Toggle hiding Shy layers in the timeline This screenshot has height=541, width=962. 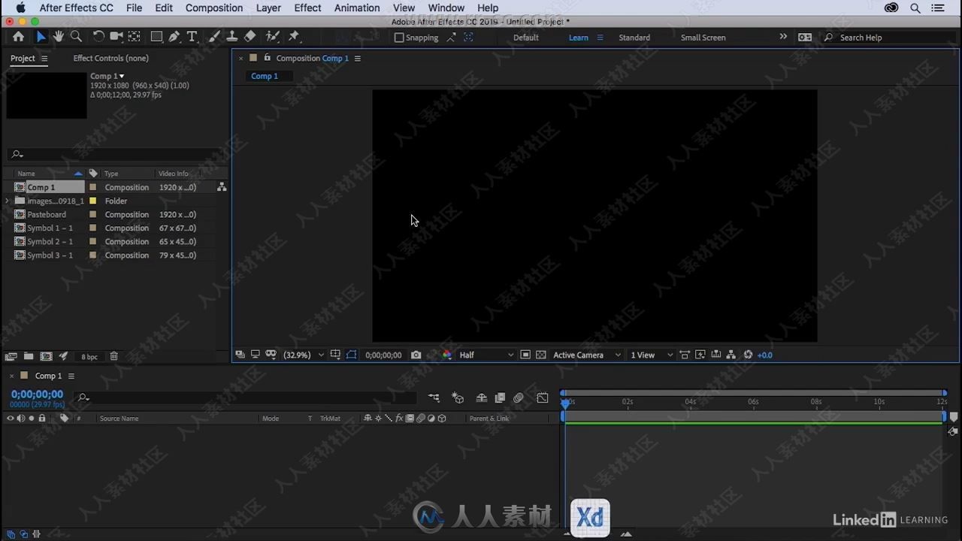(x=482, y=397)
